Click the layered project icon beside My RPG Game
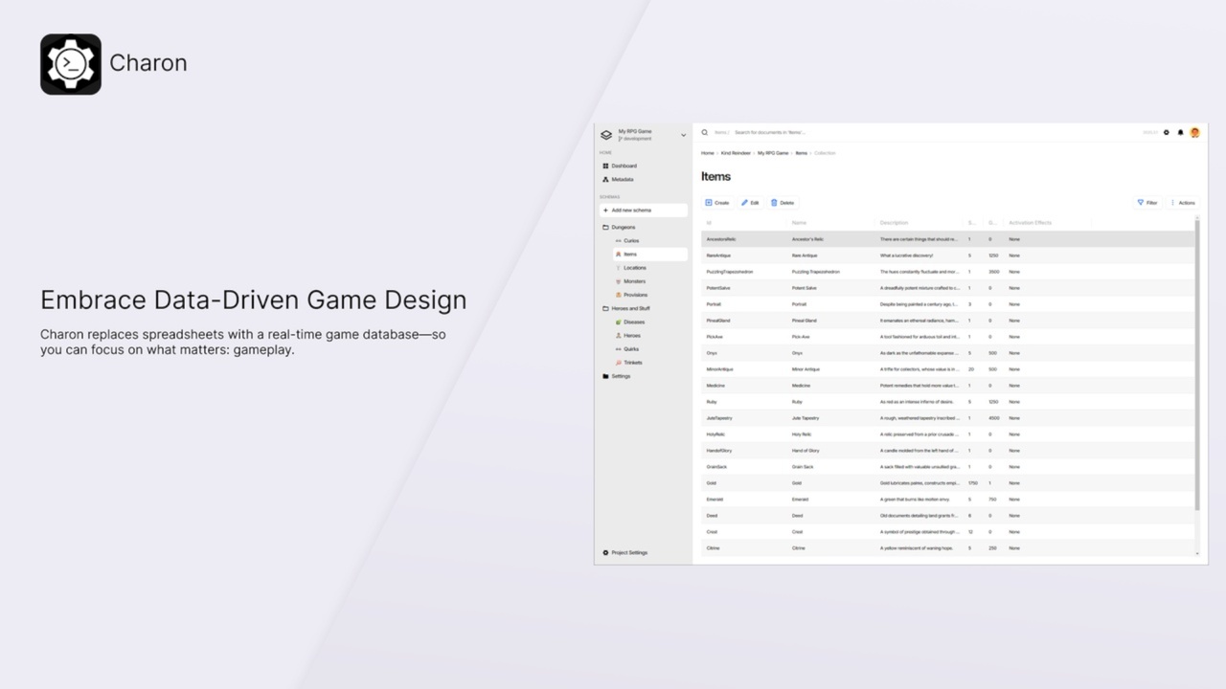This screenshot has width=1226, height=689. pos(606,135)
